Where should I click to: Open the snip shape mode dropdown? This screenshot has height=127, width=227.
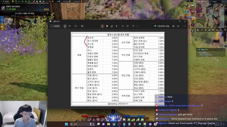[76, 26]
